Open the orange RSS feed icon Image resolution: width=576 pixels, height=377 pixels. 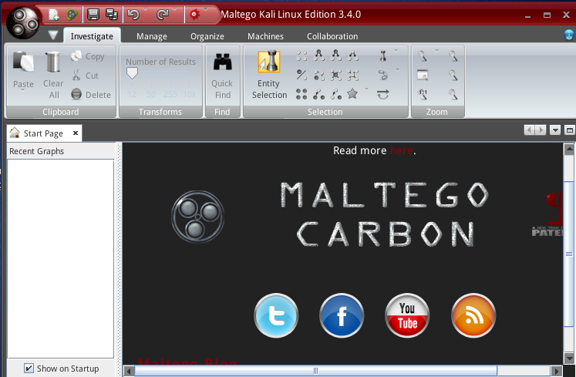point(473,315)
